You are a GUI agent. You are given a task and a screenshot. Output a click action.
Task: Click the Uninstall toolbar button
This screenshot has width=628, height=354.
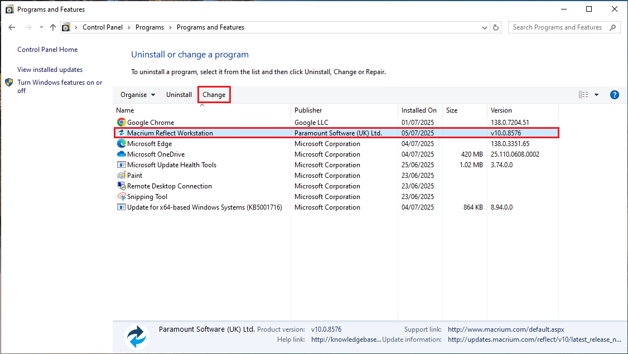click(x=179, y=95)
